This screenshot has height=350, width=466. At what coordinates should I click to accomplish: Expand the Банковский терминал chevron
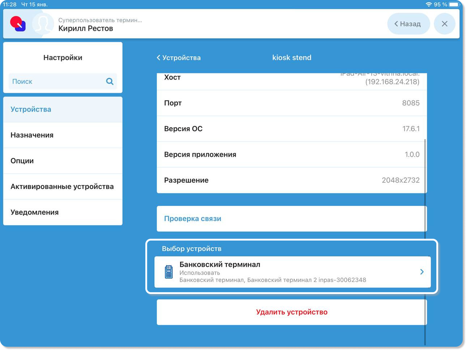tap(422, 272)
